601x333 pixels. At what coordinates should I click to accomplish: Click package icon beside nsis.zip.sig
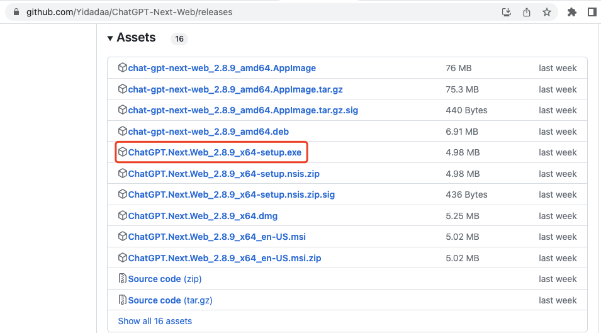pyautogui.click(x=122, y=194)
